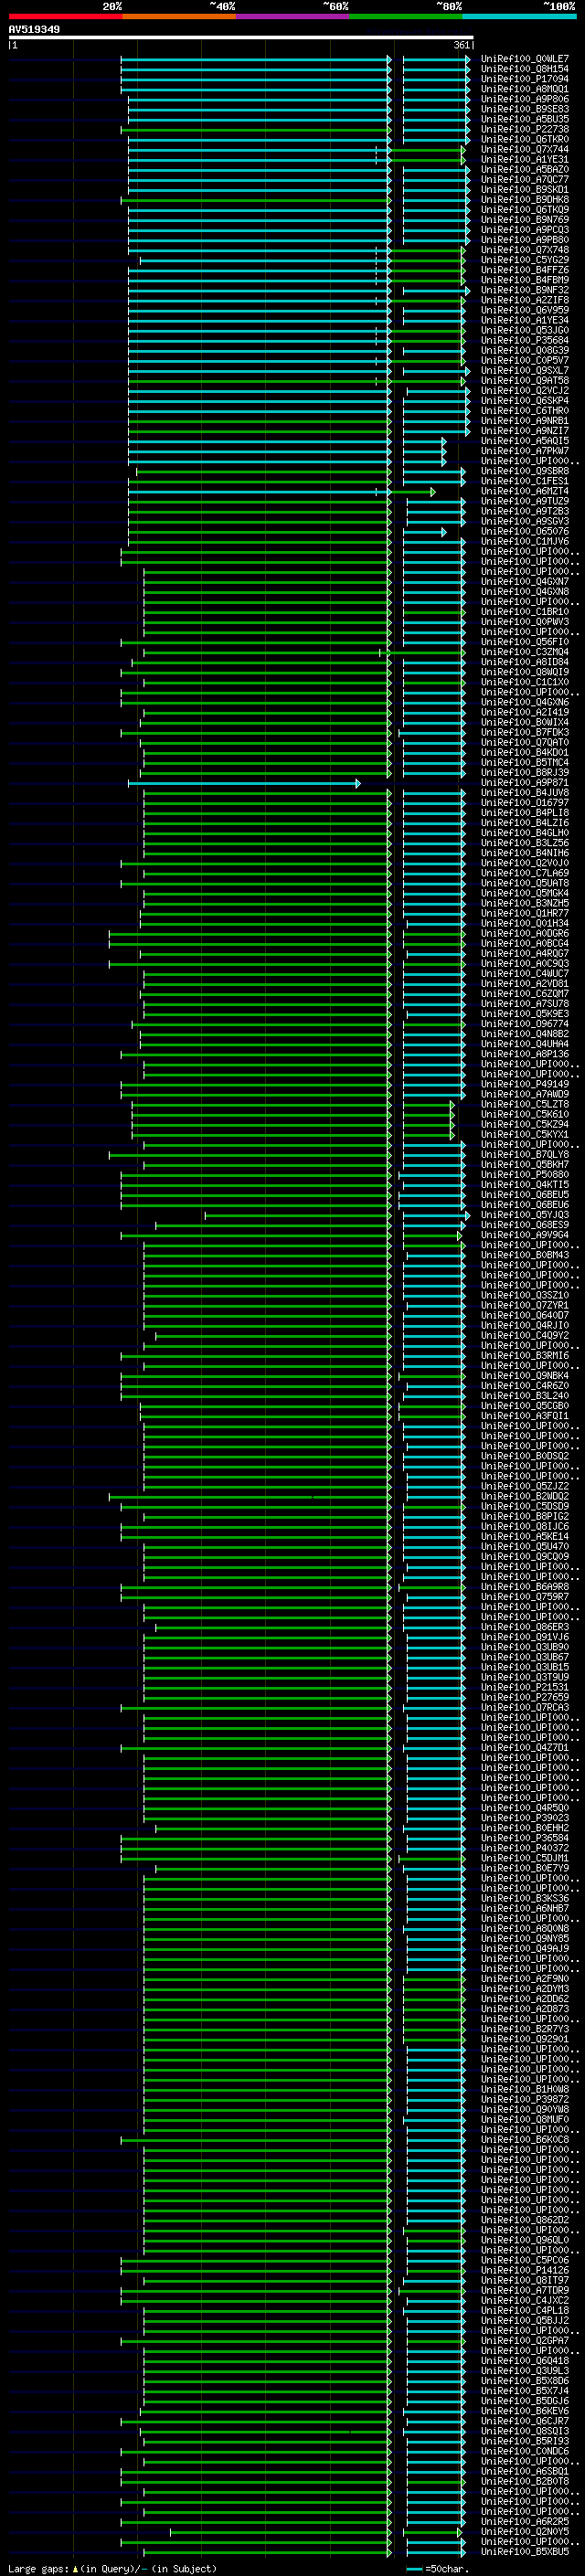This screenshot has height=2576, width=585.
Task: Select the UniRef100_C0P5V7 label
Action: [x=525, y=360]
